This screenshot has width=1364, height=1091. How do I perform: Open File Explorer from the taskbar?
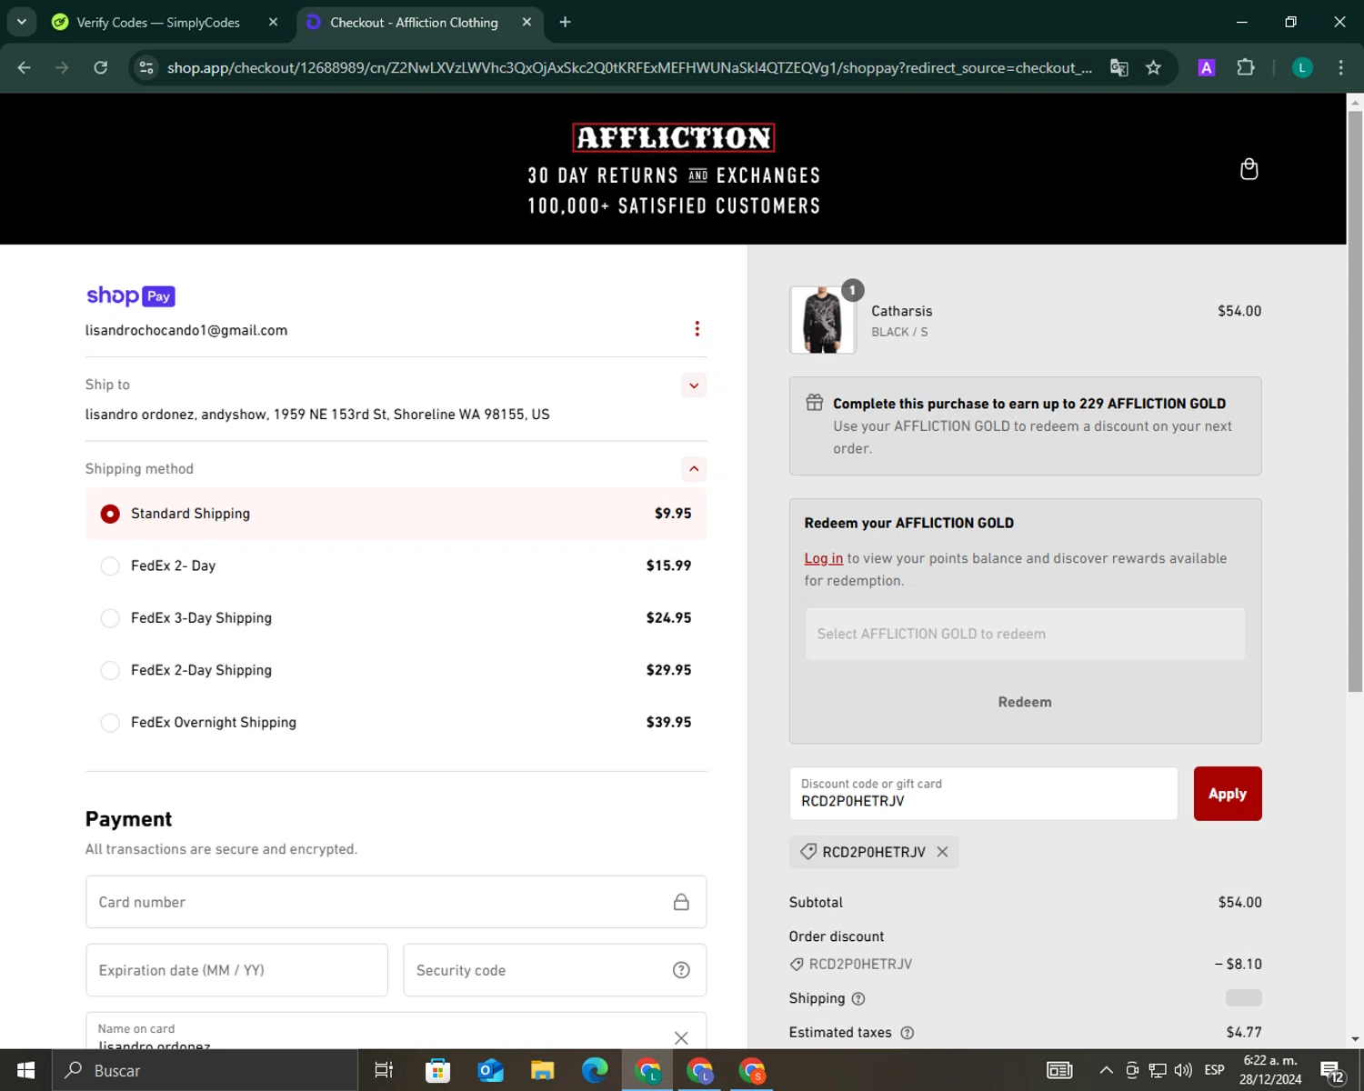[543, 1070]
